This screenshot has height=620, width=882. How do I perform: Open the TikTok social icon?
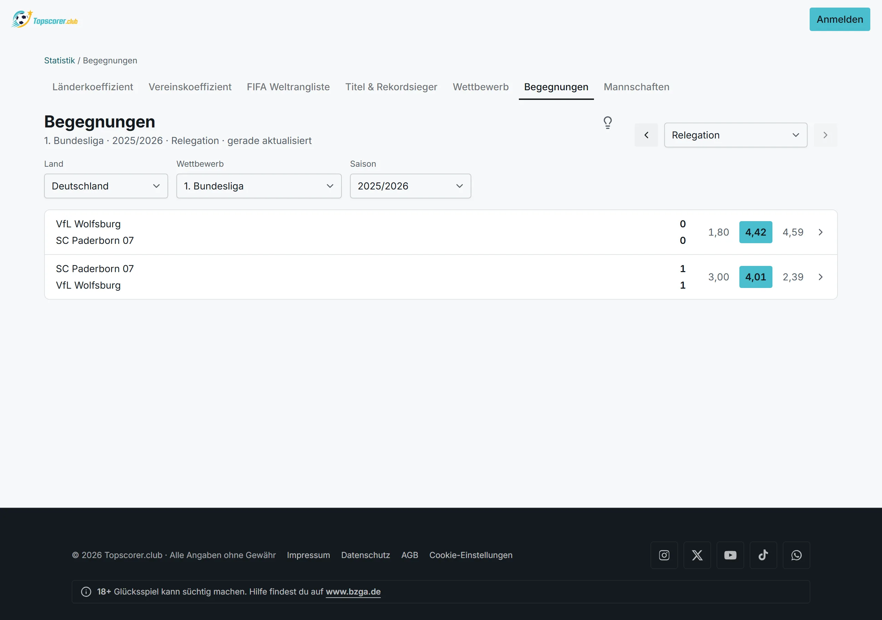(763, 555)
